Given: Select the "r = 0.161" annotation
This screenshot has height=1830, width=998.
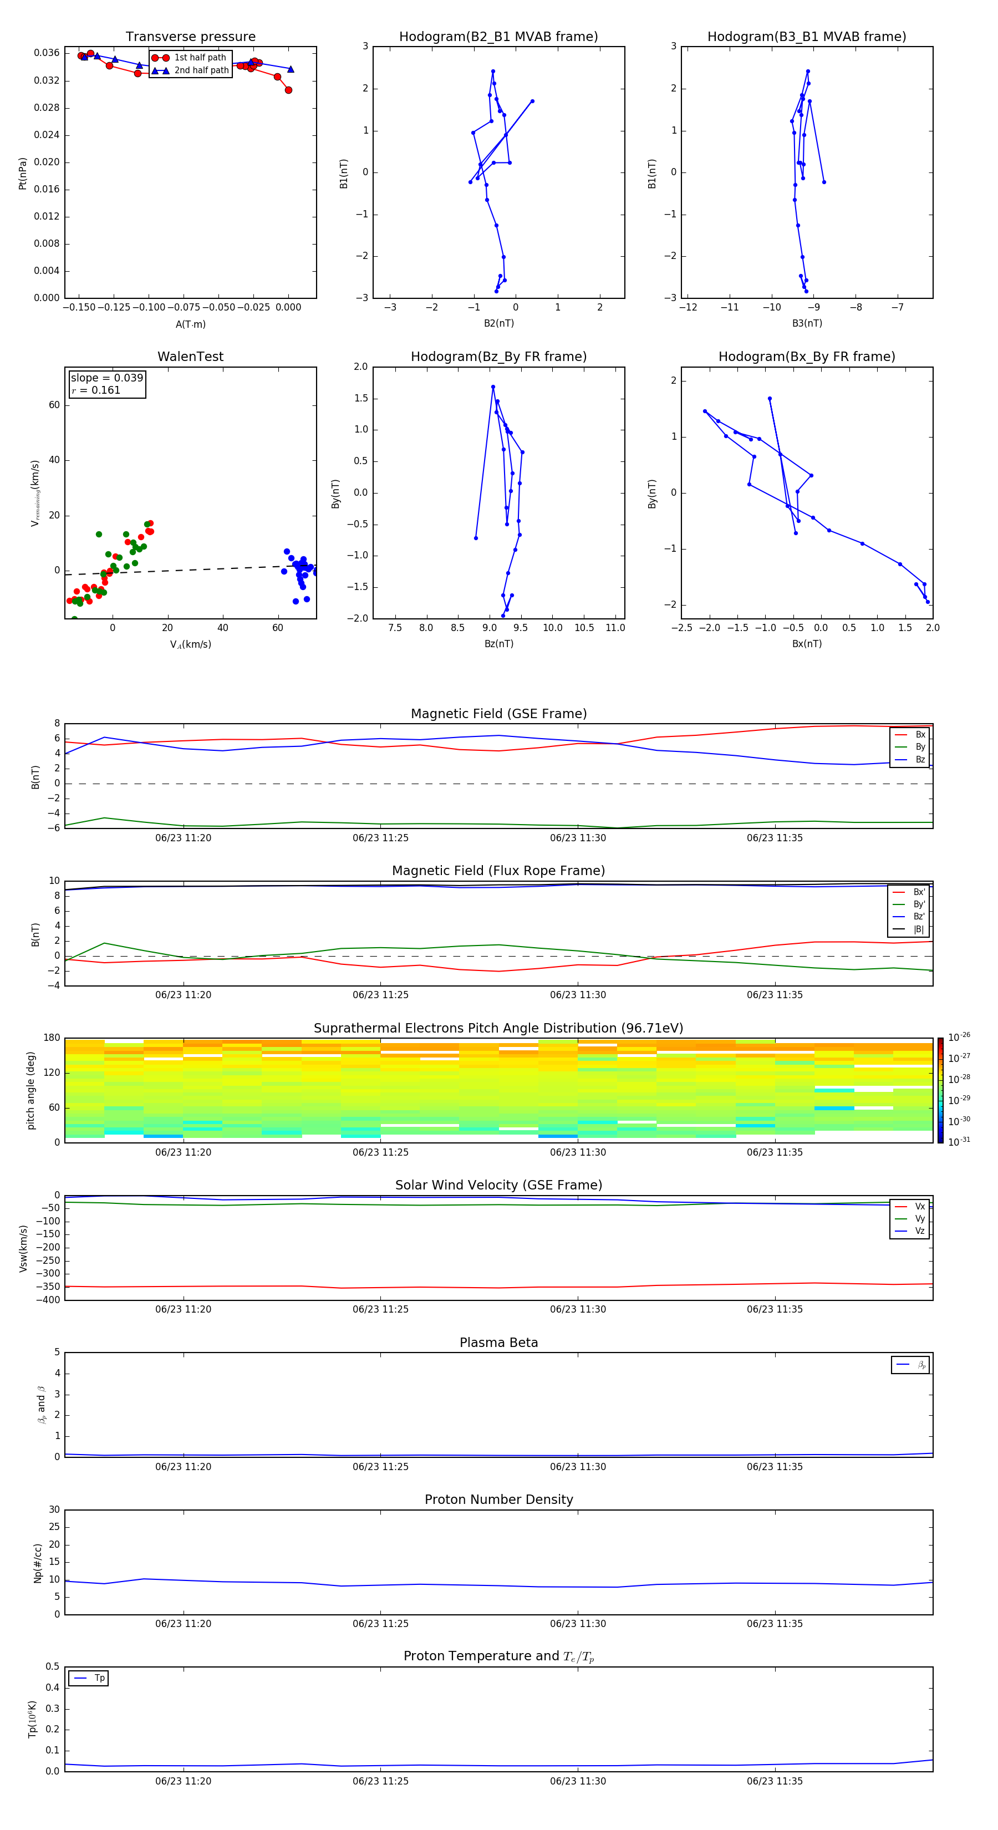Looking at the screenshot, I should pyautogui.click(x=96, y=390).
